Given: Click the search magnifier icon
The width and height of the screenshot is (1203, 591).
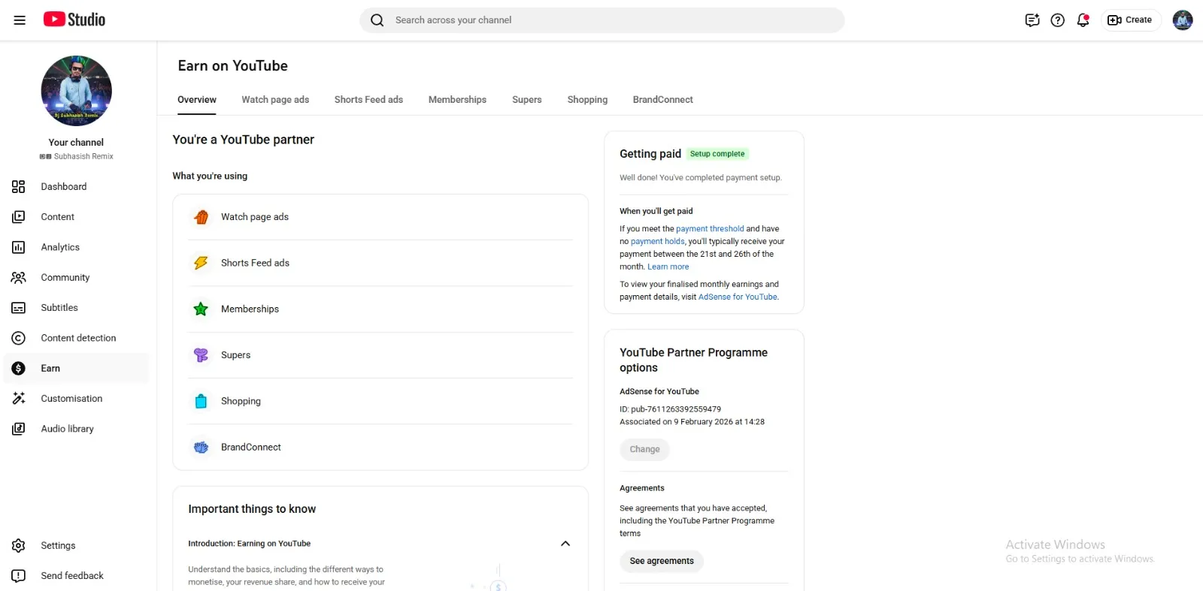Looking at the screenshot, I should pos(377,20).
